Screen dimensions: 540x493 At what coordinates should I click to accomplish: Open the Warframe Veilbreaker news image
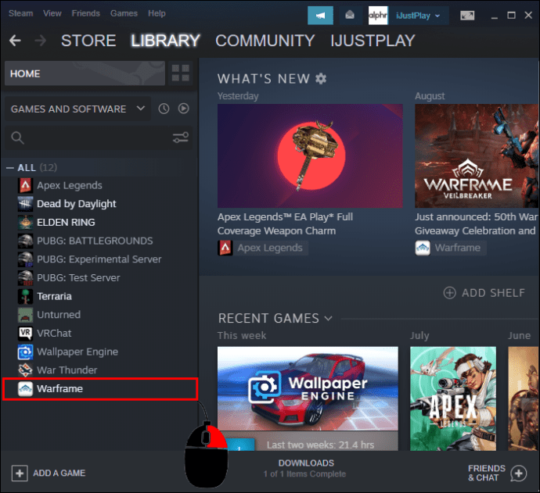(x=477, y=155)
